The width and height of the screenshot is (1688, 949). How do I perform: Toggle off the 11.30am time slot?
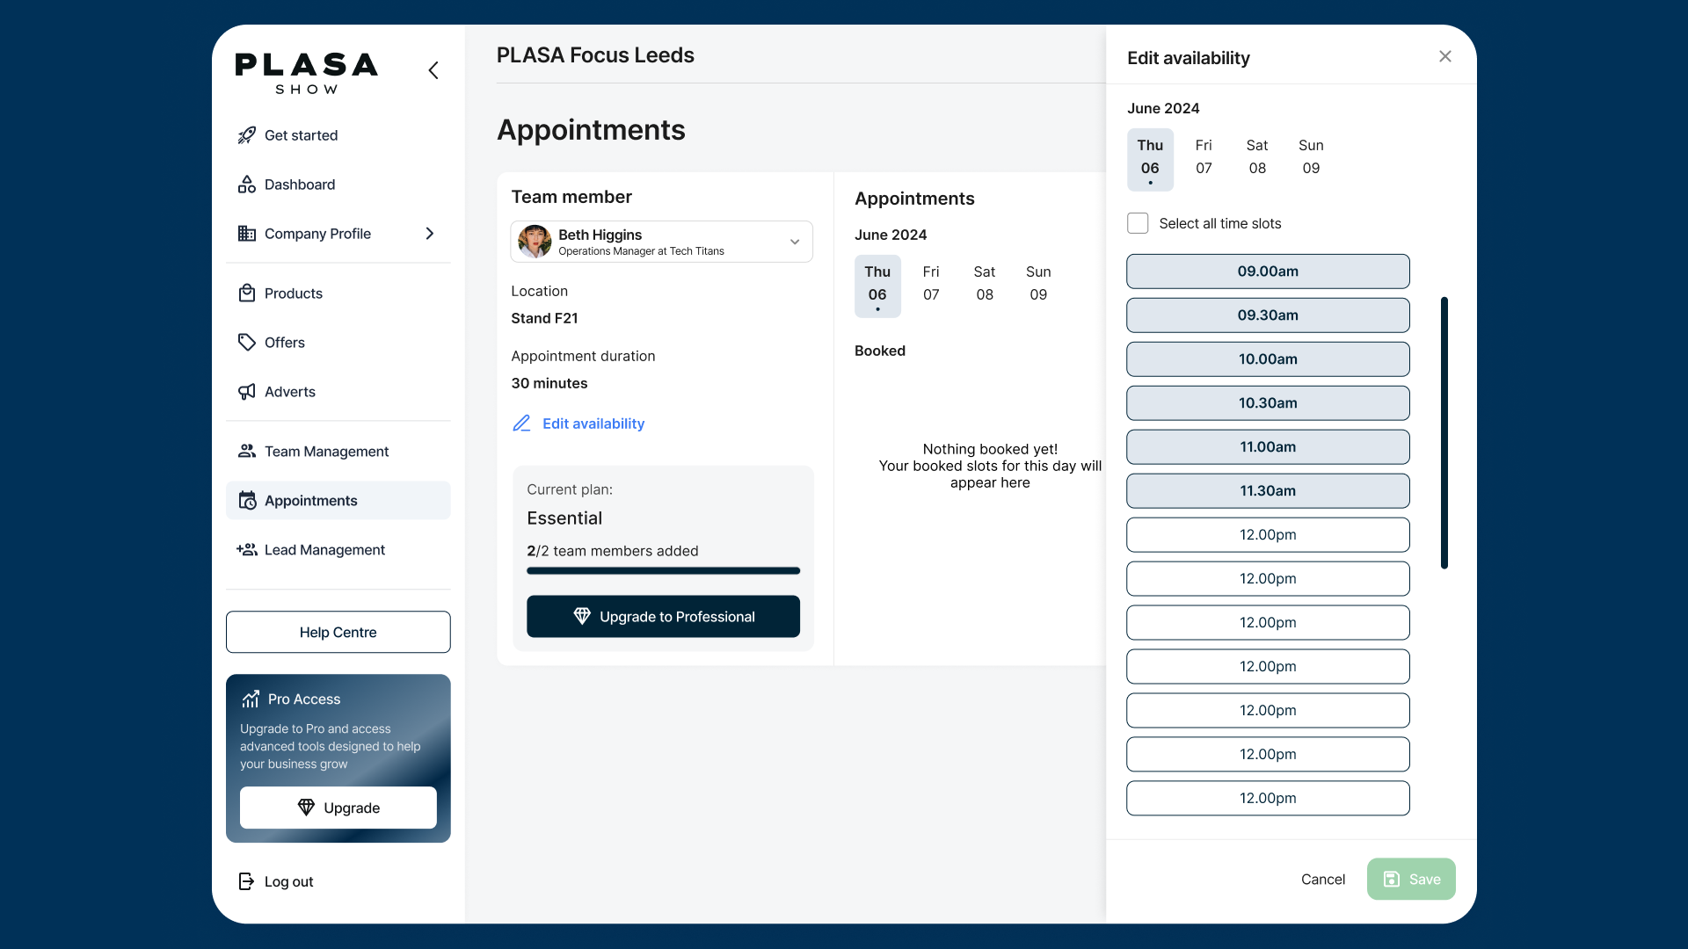coord(1267,491)
